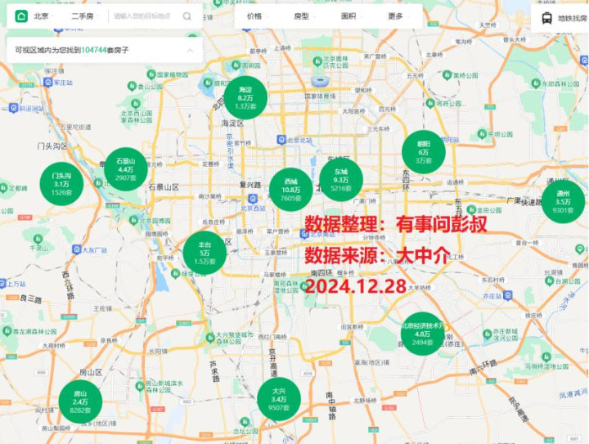This screenshot has height=444, width=589.
Task: Select the 东城 district bubble
Action: click(x=341, y=179)
